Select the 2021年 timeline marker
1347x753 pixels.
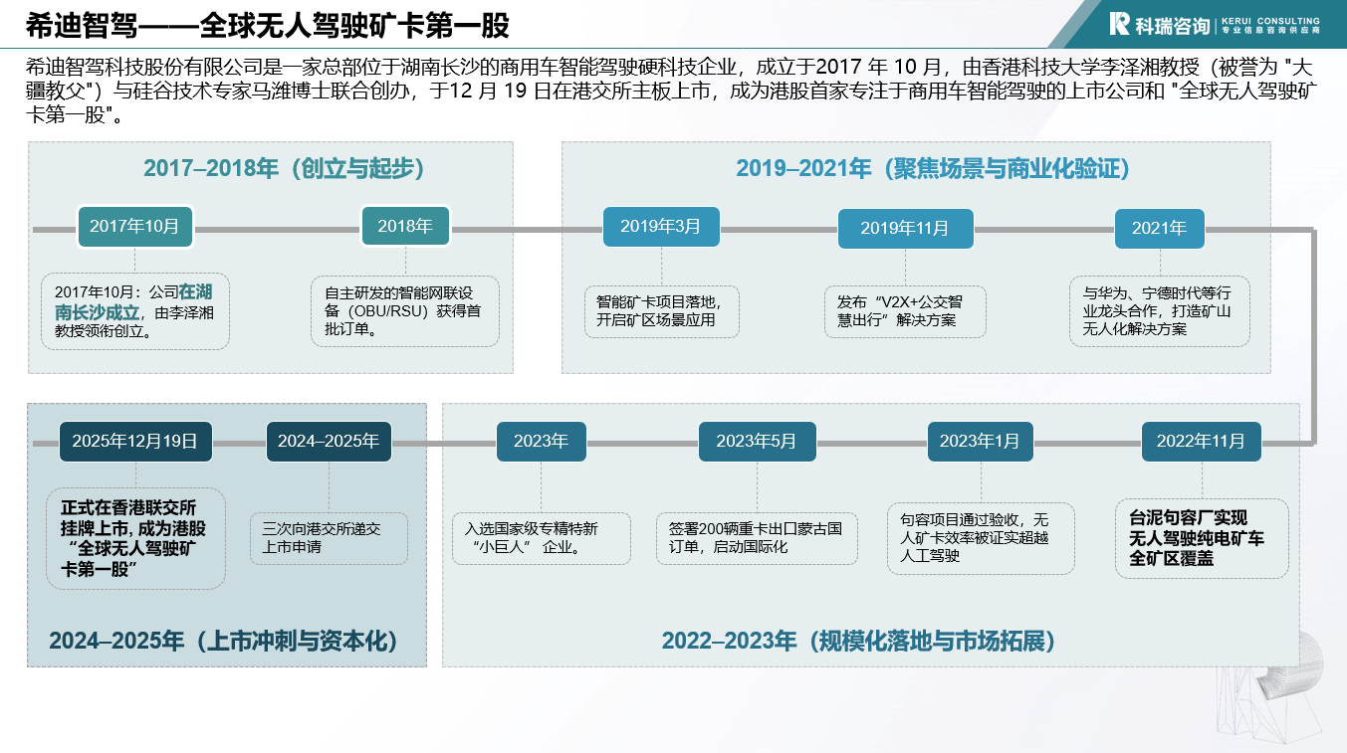pos(1159,228)
